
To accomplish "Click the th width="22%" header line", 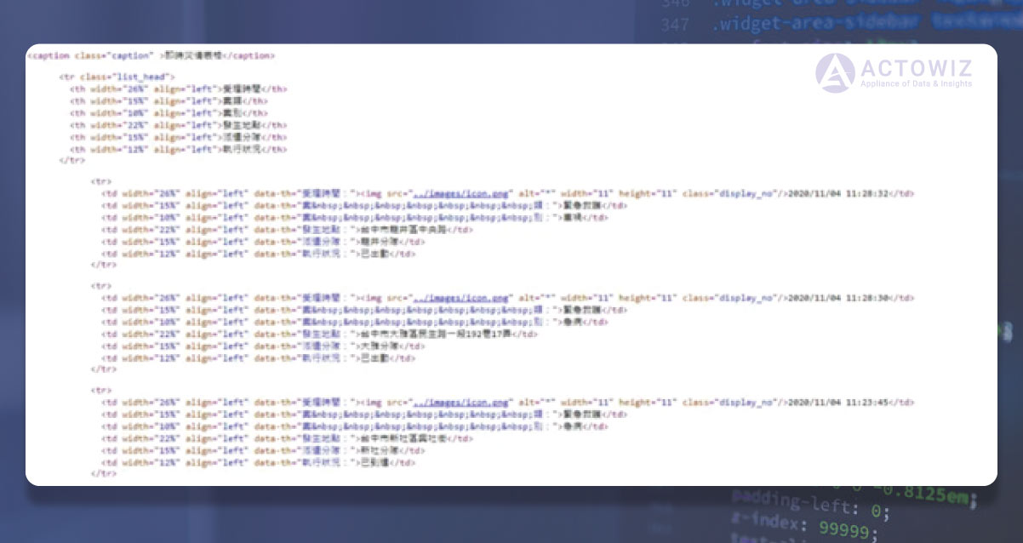I will pos(179,125).
